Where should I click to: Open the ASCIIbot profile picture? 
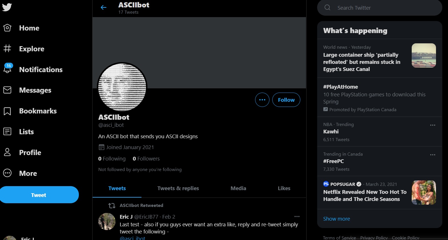point(122,87)
